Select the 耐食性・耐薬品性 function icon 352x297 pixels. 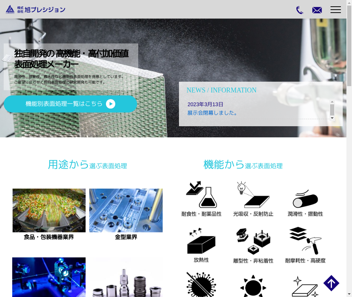click(201, 199)
